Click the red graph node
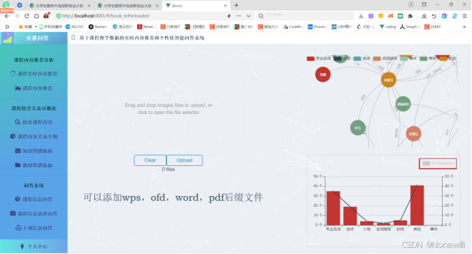The image size is (472, 254). (323, 74)
